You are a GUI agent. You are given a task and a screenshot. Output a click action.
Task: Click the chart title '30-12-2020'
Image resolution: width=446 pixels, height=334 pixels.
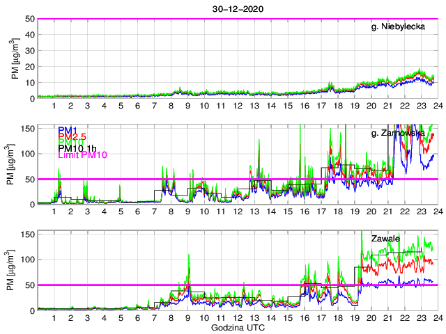[238, 9]
